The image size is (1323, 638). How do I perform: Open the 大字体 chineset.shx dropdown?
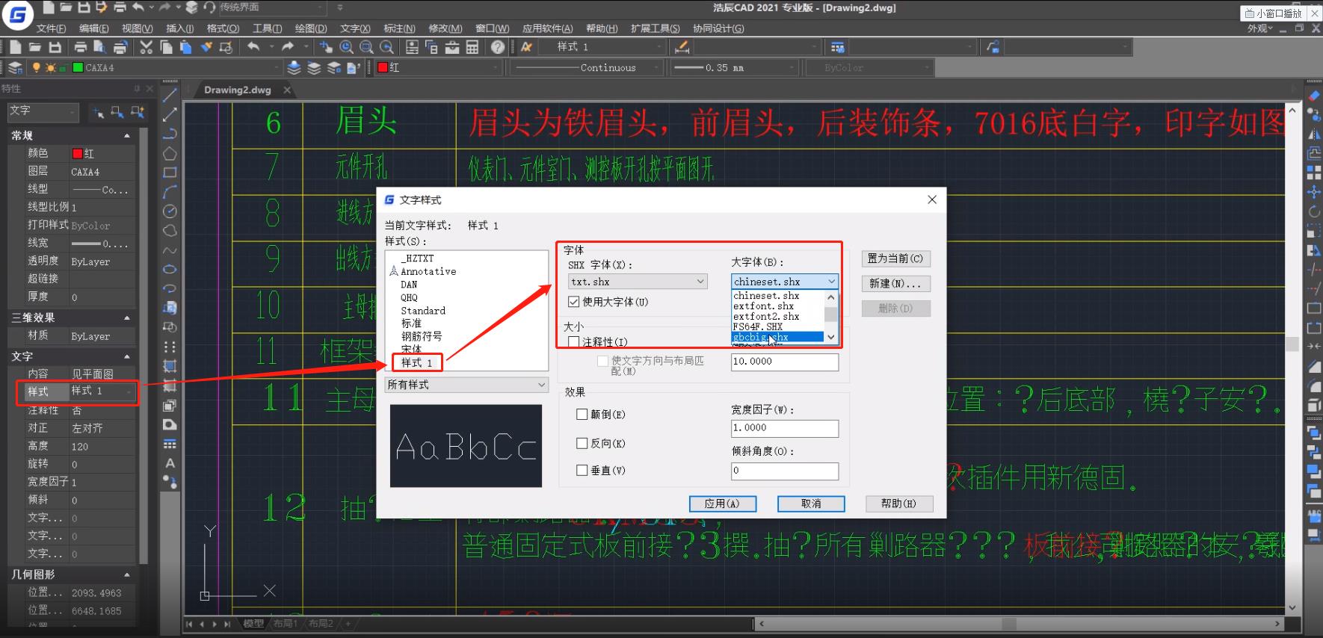coord(785,282)
